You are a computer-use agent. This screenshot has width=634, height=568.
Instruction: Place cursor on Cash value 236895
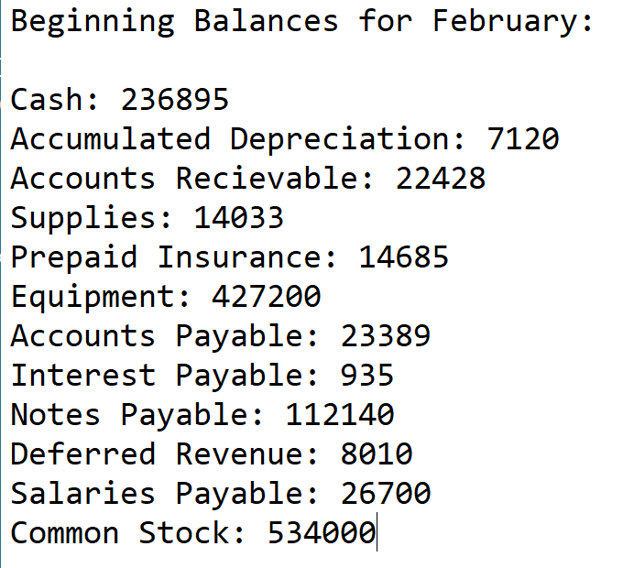point(174,100)
